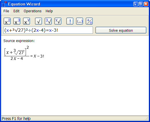
Task: Insert the cube root symbol
Action: pos(48,21)
